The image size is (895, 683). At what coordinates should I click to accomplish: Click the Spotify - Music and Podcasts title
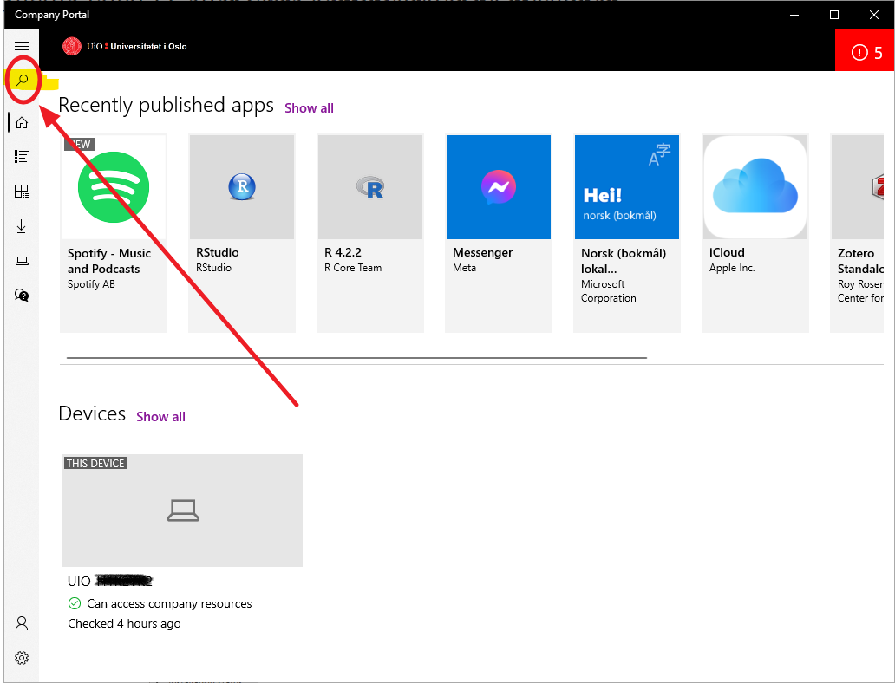coord(109,261)
